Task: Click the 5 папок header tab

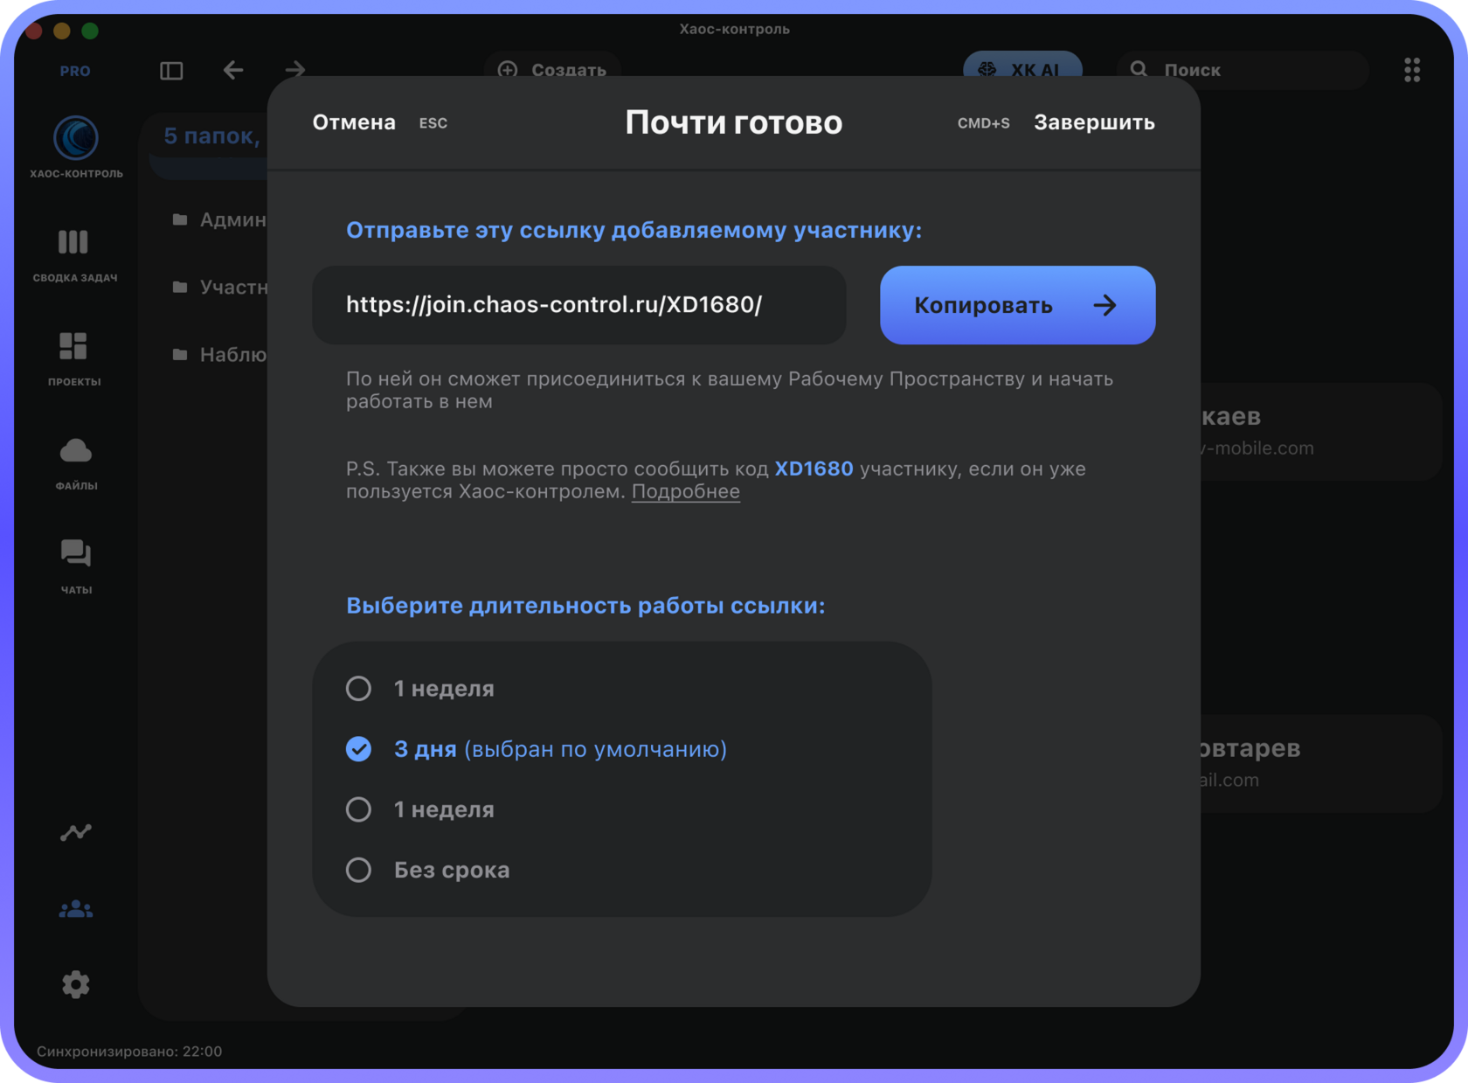Action: pos(210,137)
